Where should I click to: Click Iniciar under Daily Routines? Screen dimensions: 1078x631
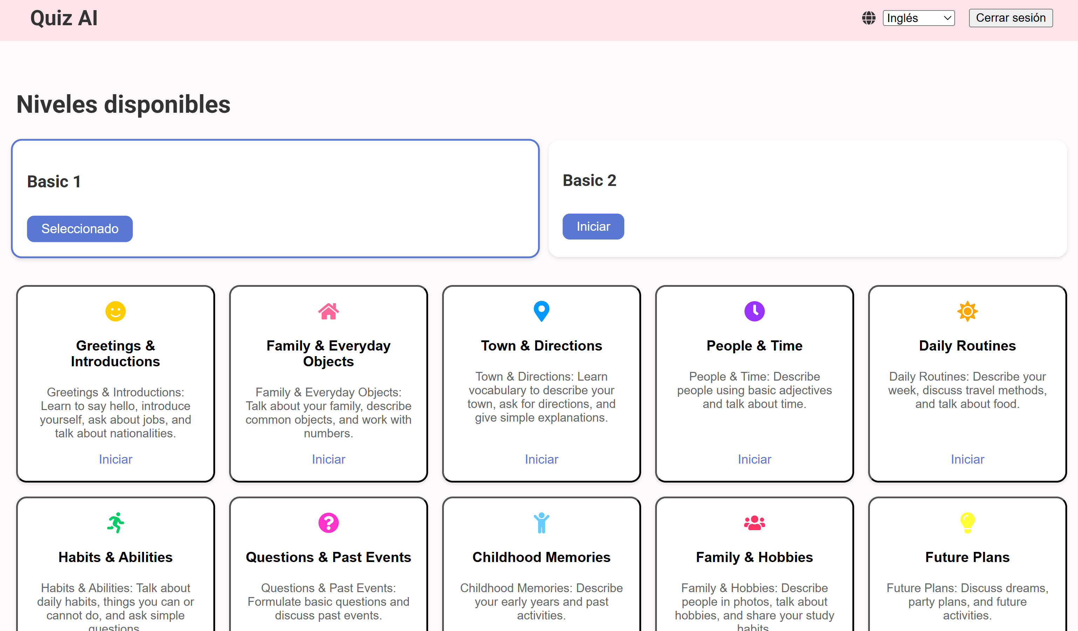pyautogui.click(x=967, y=459)
